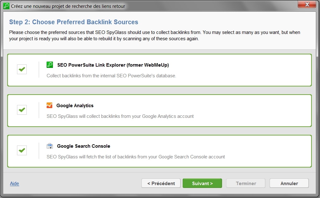320x198 pixels.
Task: Go to the next step with Suivant
Action: tap(202, 183)
